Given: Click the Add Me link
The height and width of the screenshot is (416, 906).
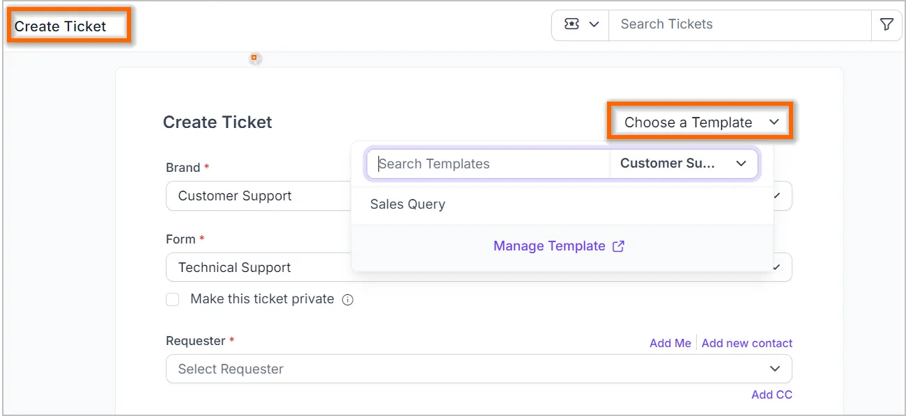Looking at the screenshot, I should coord(670,343).
